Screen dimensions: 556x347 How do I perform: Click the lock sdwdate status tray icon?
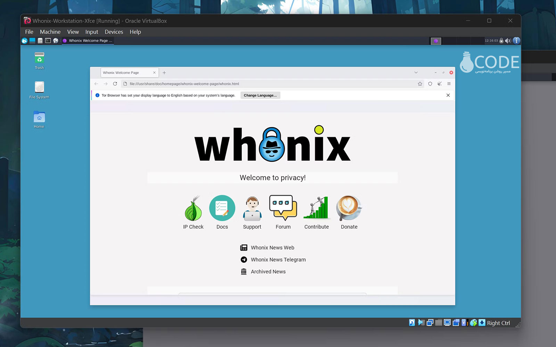click(x=501, y=41)
